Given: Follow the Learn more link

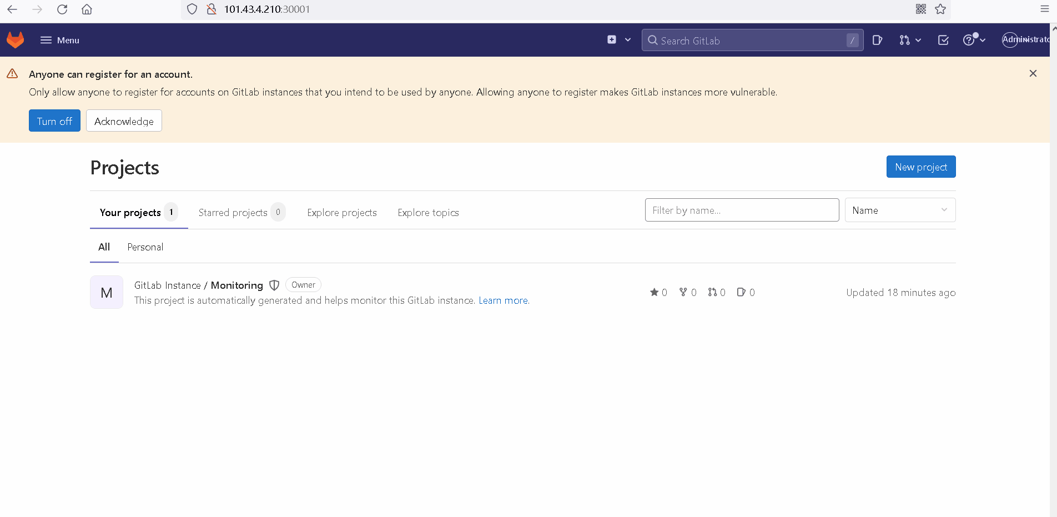Looking at the screenshot, I should tap(503, 300).
